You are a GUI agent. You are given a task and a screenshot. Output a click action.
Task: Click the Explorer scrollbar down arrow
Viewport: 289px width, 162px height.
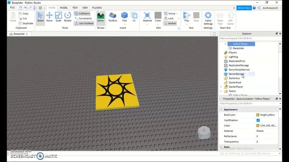[x=280, y=94]
